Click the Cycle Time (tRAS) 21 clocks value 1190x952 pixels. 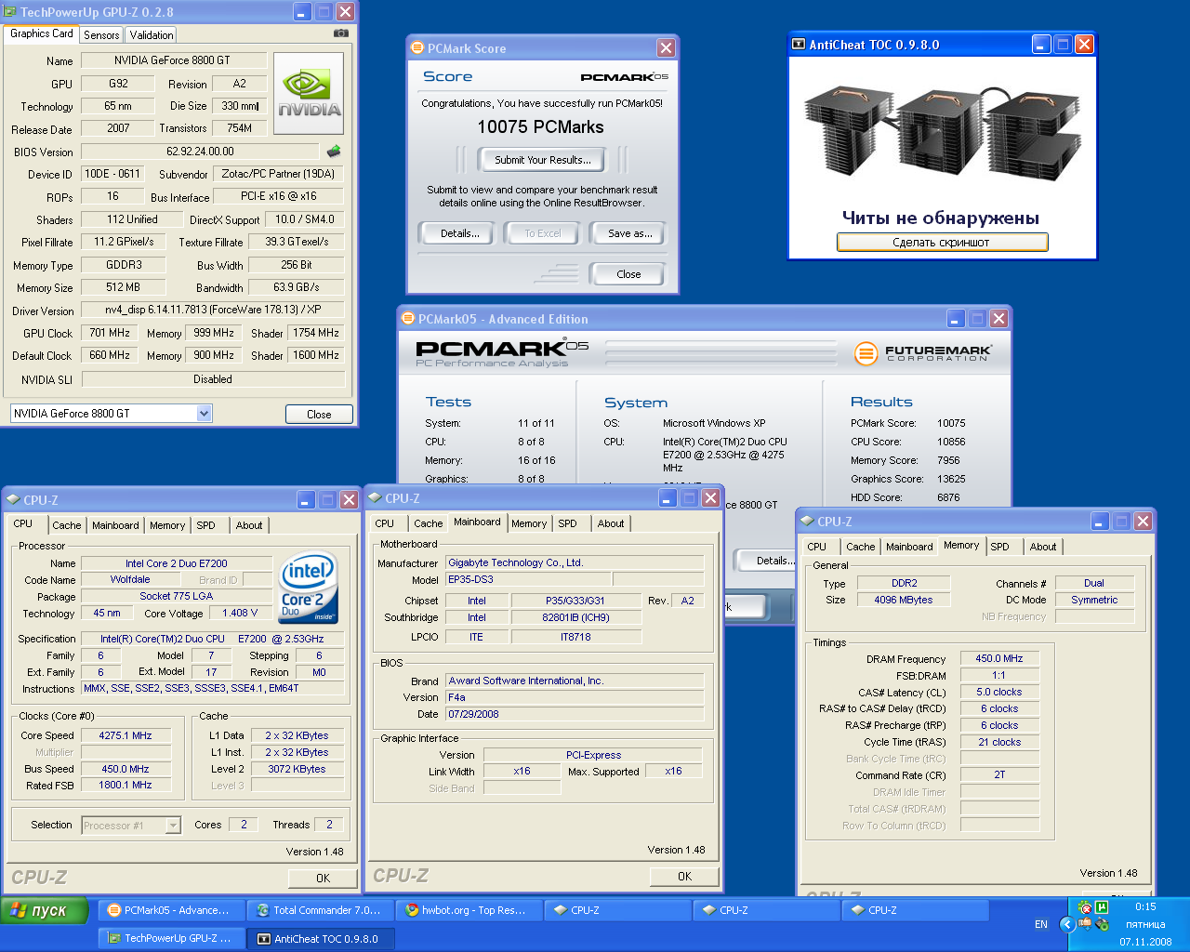[x=999, y=742]
